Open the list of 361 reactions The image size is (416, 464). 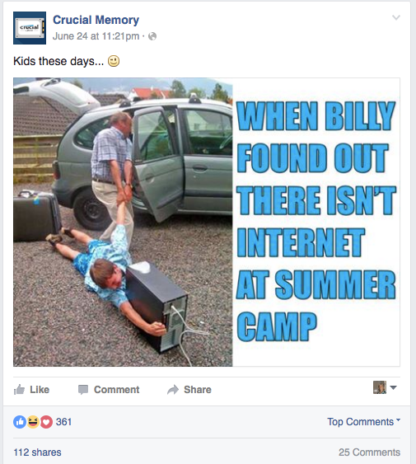point(63,422)
